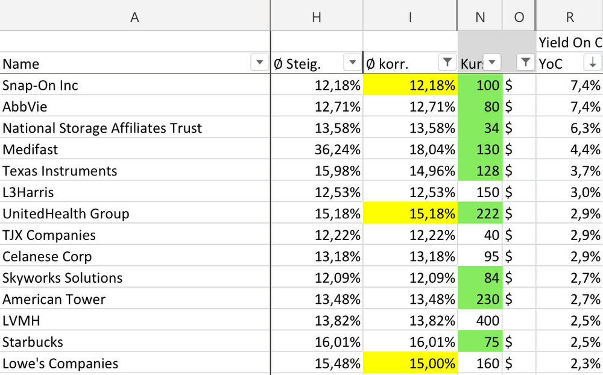Screen dimensions: 603x375
Task: Click the yellow 12,18% cell for Snap-On Inc
Action: [411, 86]
